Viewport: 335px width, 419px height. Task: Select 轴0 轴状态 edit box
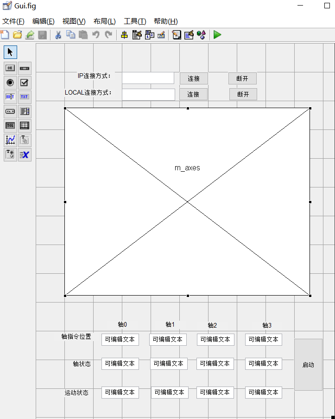[x=120, y=364]
